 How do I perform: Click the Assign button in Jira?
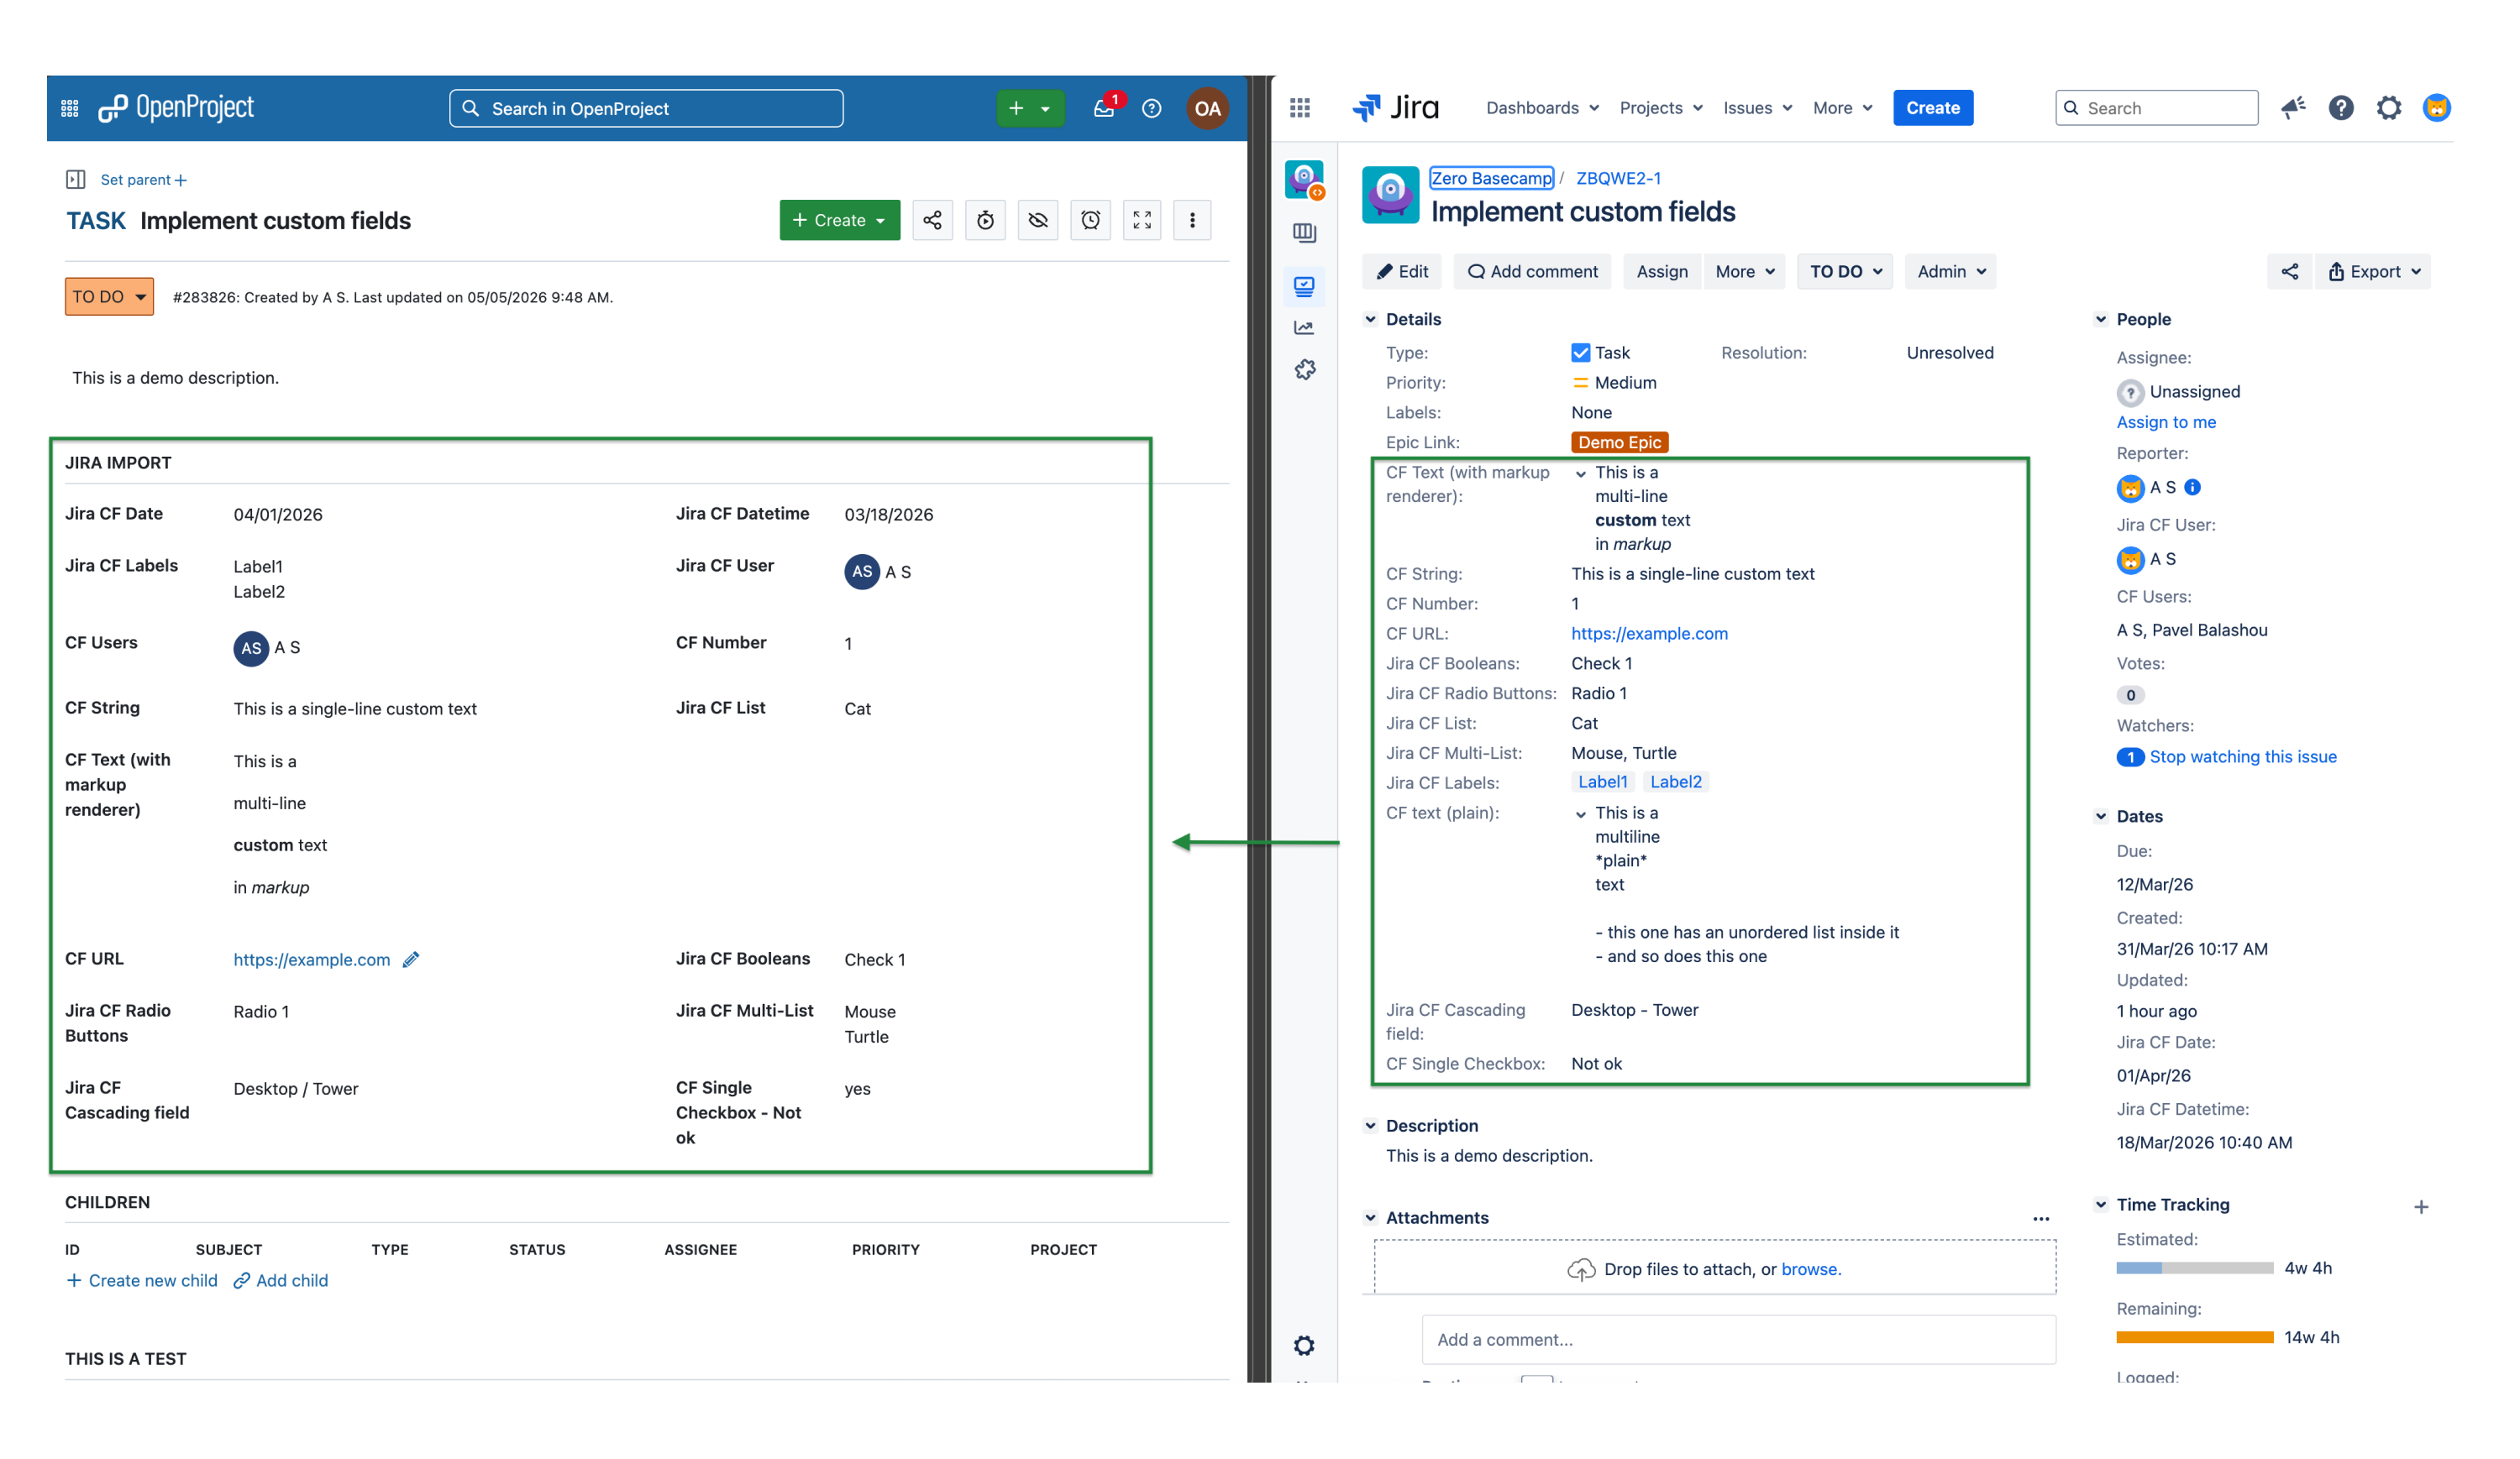[x=1662, y=272]
